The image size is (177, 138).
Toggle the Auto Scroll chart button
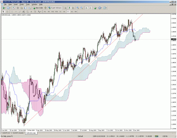(86, 8)
